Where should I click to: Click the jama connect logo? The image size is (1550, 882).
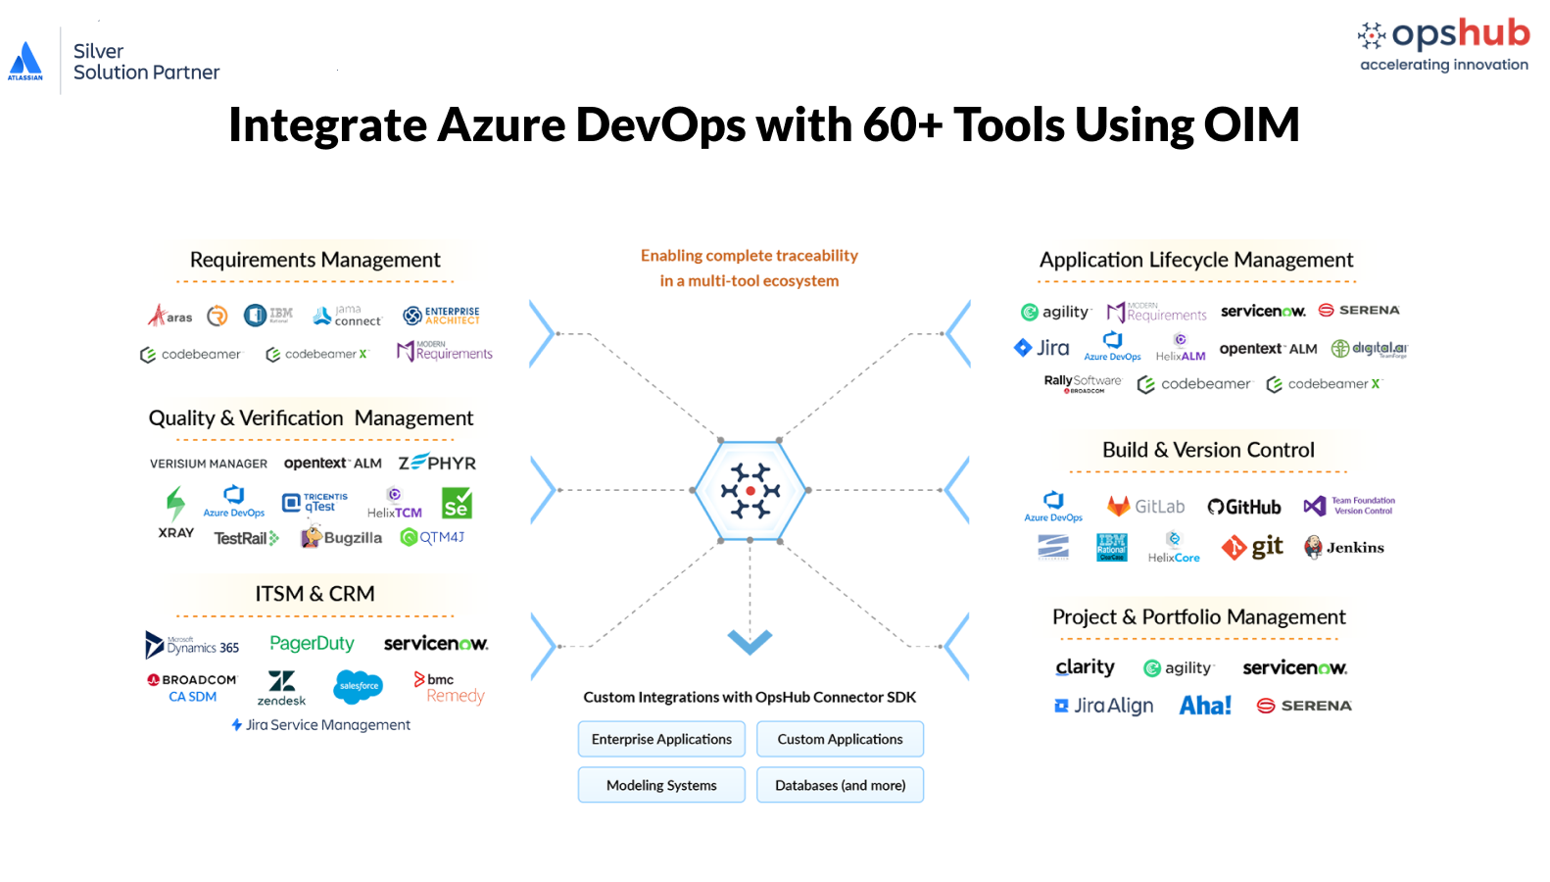(347, 316)
